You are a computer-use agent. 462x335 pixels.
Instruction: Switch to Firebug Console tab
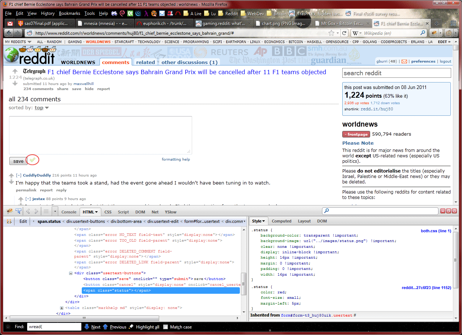[69, 212]
